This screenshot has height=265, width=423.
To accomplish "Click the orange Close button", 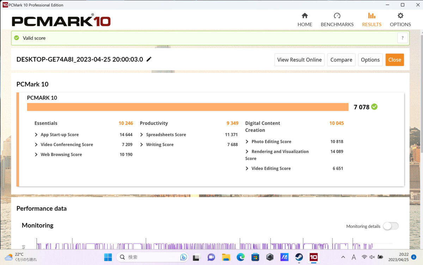I will (x=395, y=60).
